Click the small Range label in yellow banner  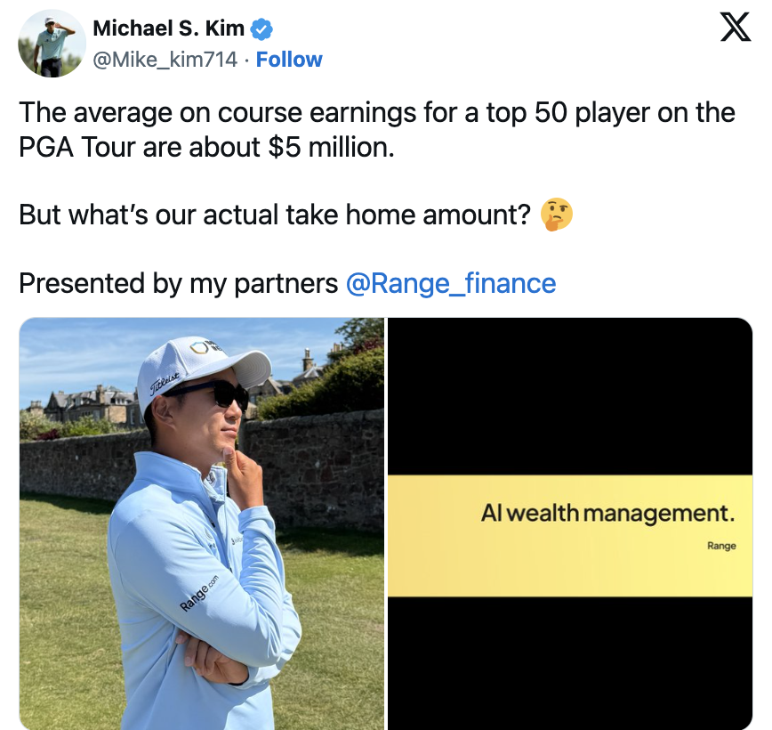click(x=721, y=546)
